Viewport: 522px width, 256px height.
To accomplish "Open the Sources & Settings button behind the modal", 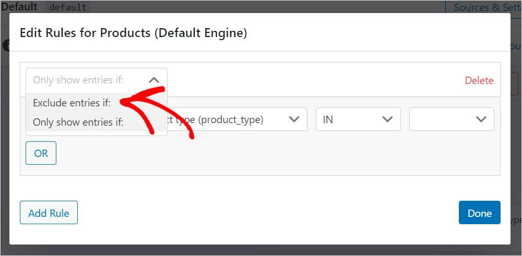I will (x=483, y=7).
